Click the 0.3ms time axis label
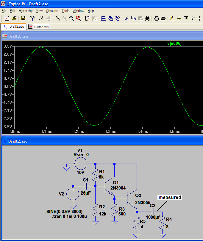 (110, 131)
